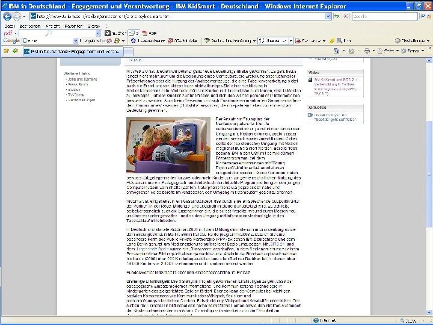
Task: Click the pdf toolbar logo
Action: tap(8, 33)
